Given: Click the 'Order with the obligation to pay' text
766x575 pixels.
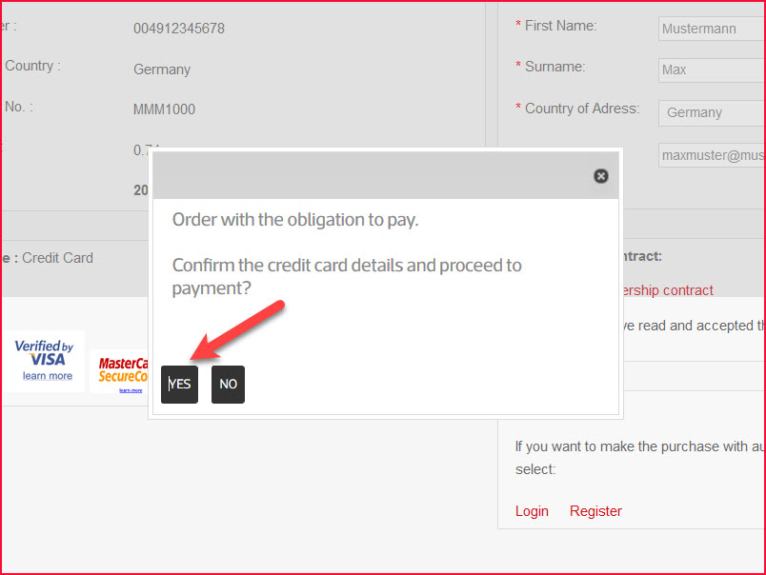Looking at the screenshot, I should (x=295, y=220).
